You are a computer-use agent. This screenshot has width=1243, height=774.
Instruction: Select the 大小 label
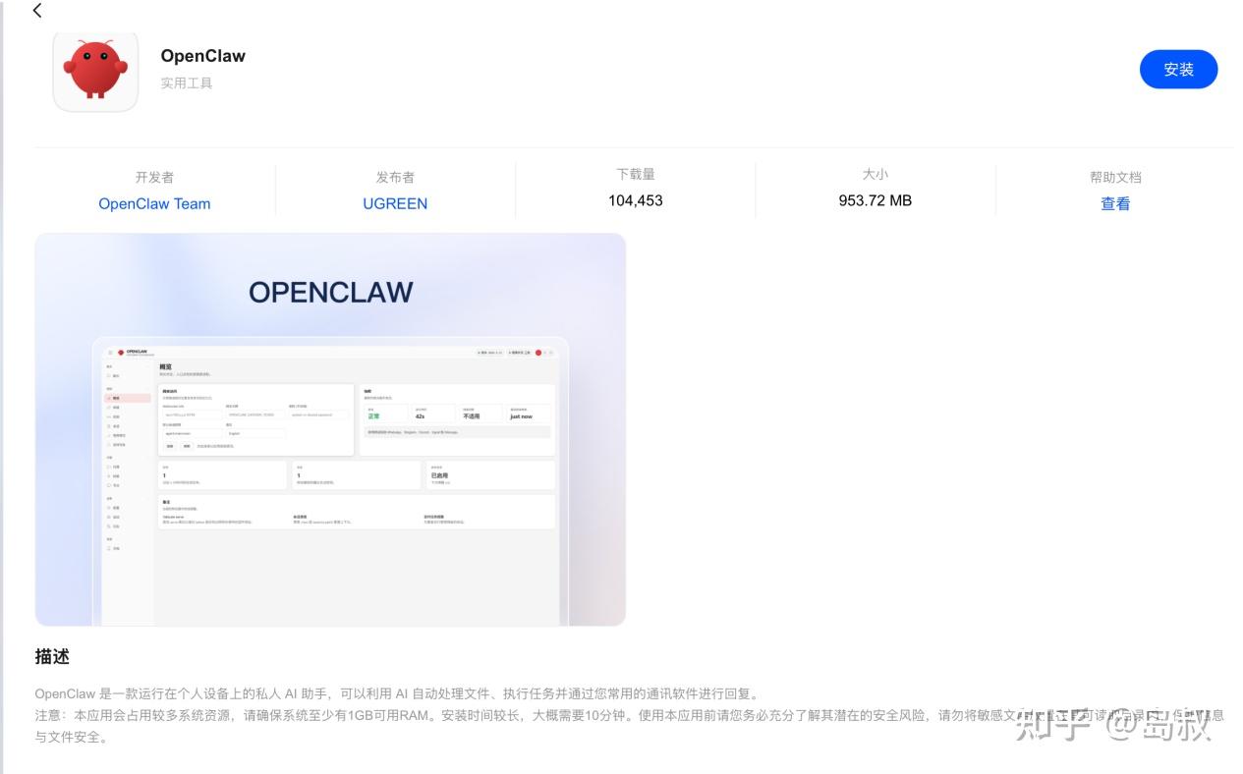click(875, 175)
